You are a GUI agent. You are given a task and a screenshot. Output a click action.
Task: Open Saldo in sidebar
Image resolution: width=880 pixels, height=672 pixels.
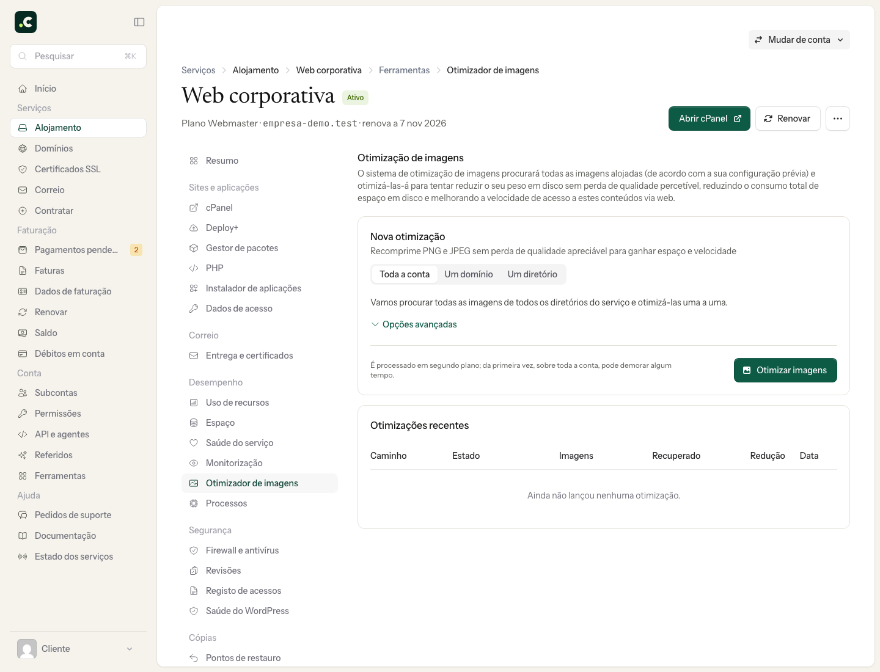point(78,333)
